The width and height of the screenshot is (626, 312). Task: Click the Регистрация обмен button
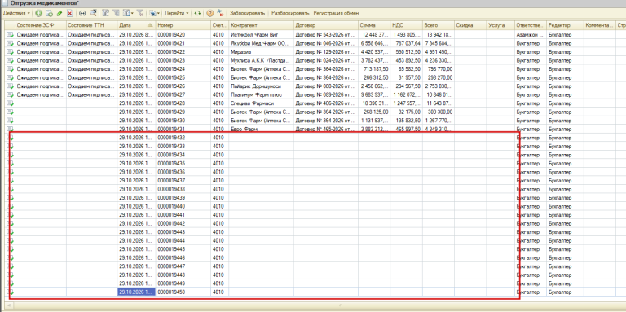coord(336,13)
